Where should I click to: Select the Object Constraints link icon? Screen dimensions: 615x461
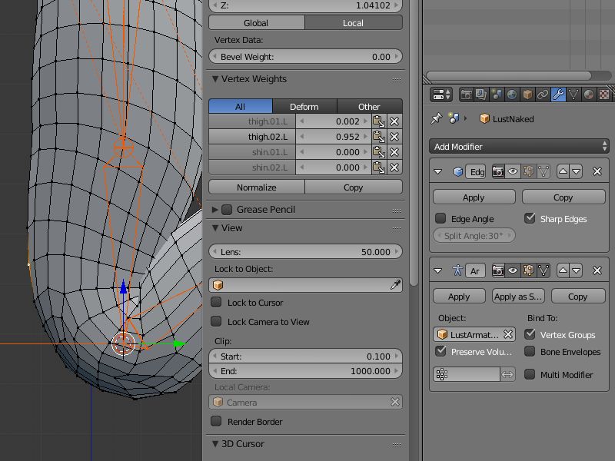tap(543, 95)
